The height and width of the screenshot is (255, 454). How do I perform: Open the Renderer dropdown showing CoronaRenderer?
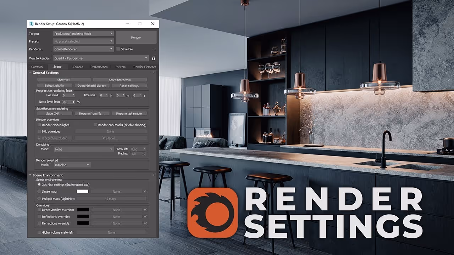[x=83, y=49]
